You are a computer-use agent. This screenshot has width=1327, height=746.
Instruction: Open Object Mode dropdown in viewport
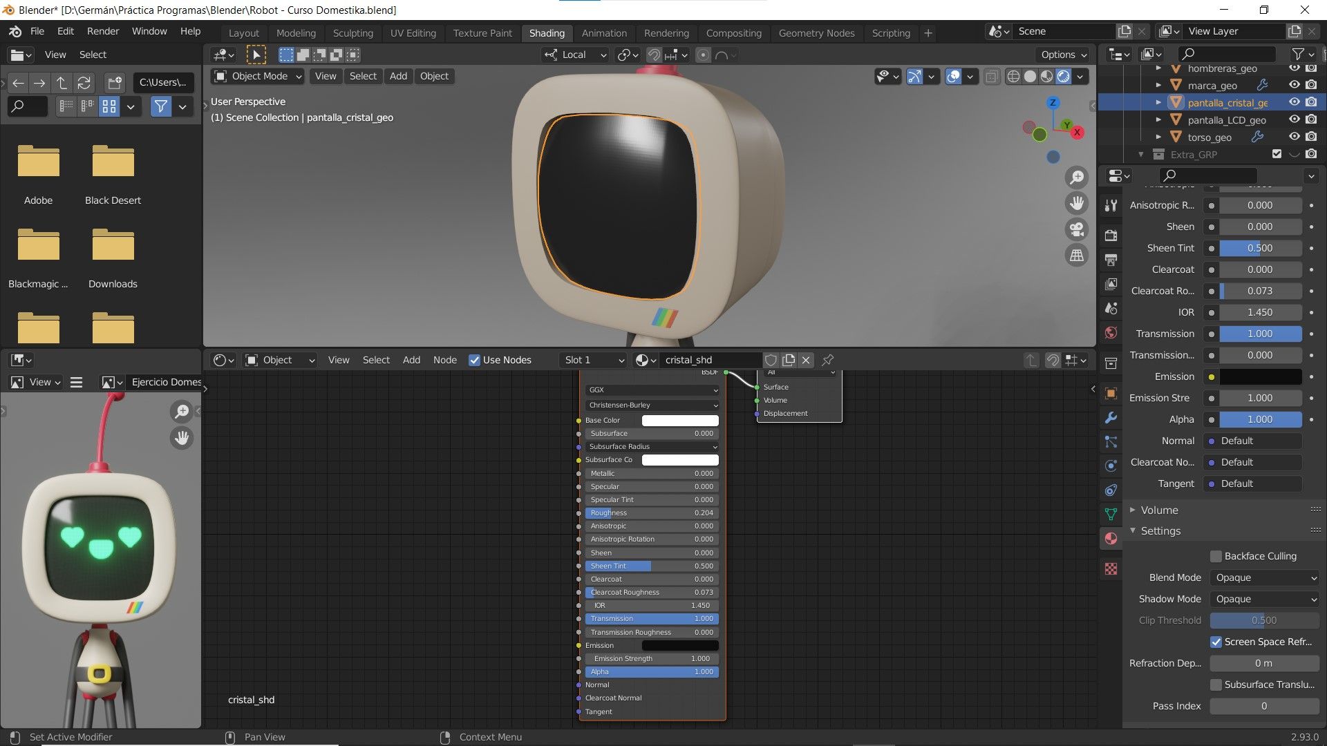tap(258, 76)
